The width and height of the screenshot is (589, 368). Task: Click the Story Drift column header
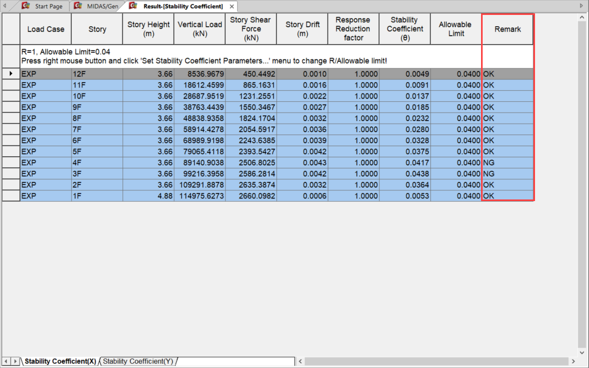(302, 29)
